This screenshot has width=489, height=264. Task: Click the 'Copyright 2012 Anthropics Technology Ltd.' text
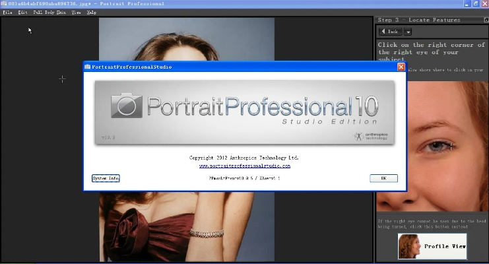pos(244,158)
